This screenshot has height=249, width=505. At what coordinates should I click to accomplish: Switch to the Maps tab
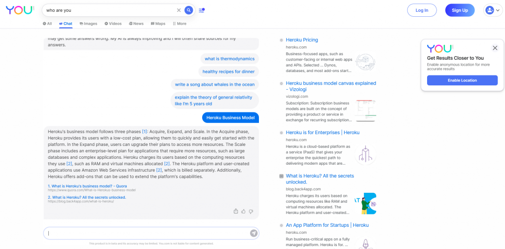pos(158,24)
